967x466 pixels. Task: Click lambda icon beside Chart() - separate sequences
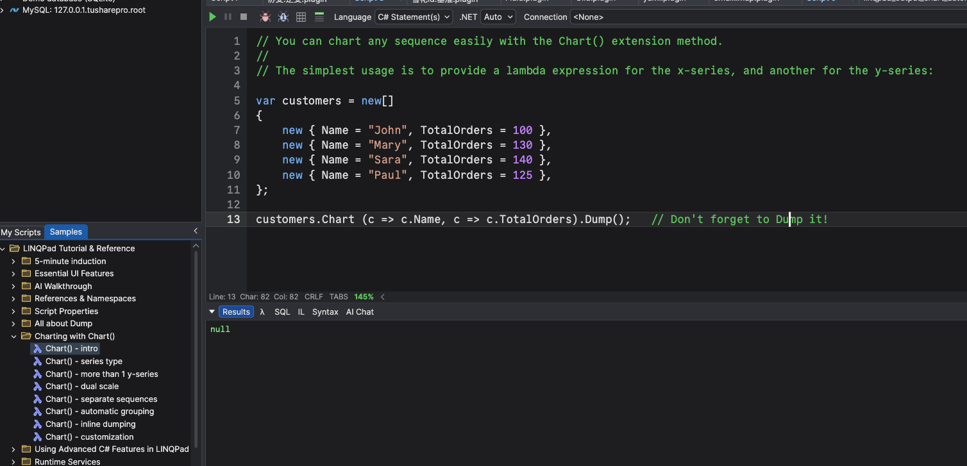tap(38, 399)
